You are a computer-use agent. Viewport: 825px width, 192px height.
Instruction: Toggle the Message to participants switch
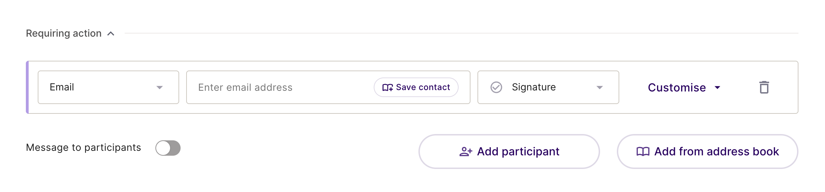[x=168, y=148]
